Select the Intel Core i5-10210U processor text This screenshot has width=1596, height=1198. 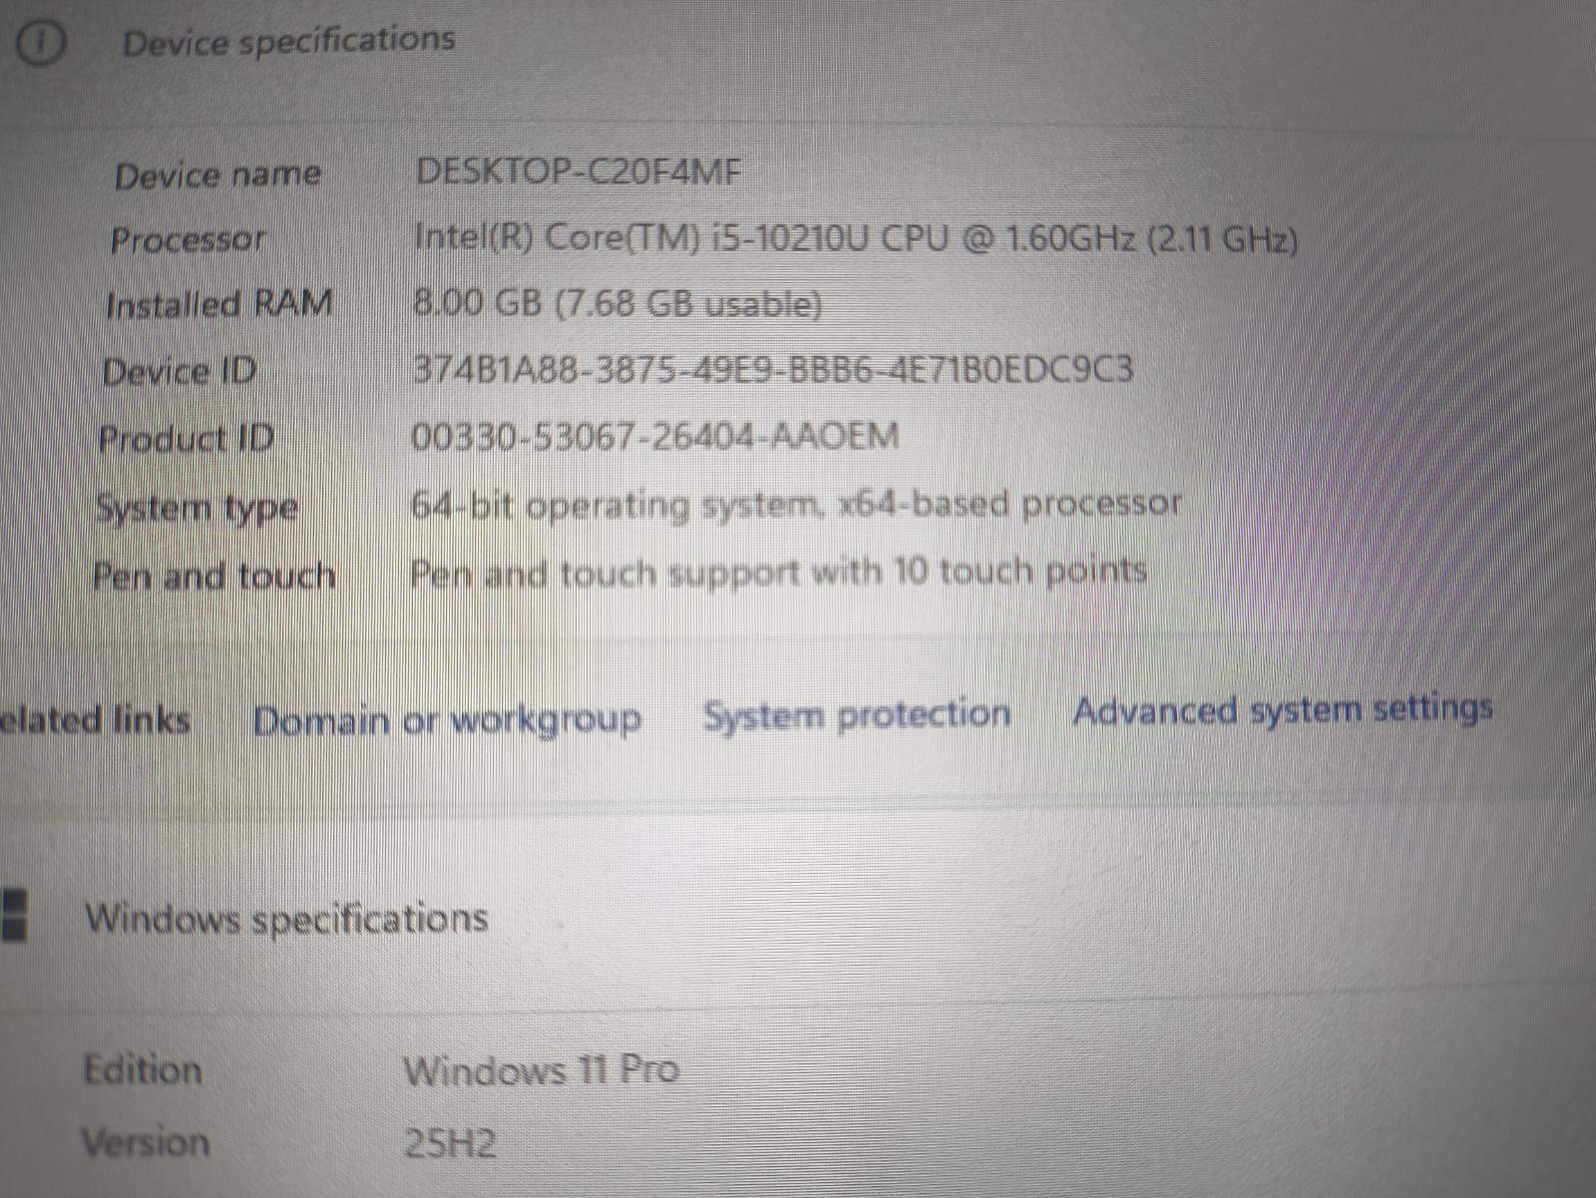[856, 238]
